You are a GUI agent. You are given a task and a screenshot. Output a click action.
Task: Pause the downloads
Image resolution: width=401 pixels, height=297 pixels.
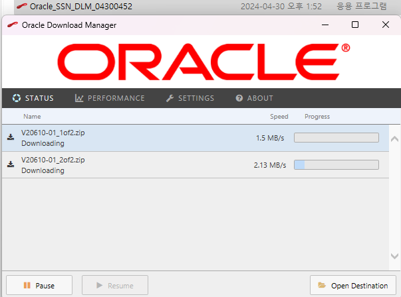pos(39,285)
